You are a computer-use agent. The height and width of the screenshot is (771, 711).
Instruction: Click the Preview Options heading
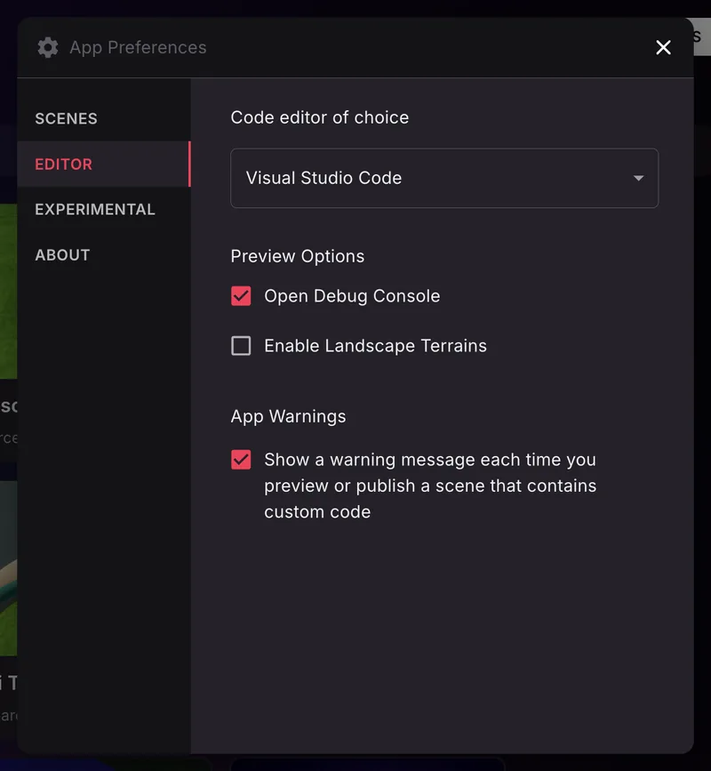(298, 256)
